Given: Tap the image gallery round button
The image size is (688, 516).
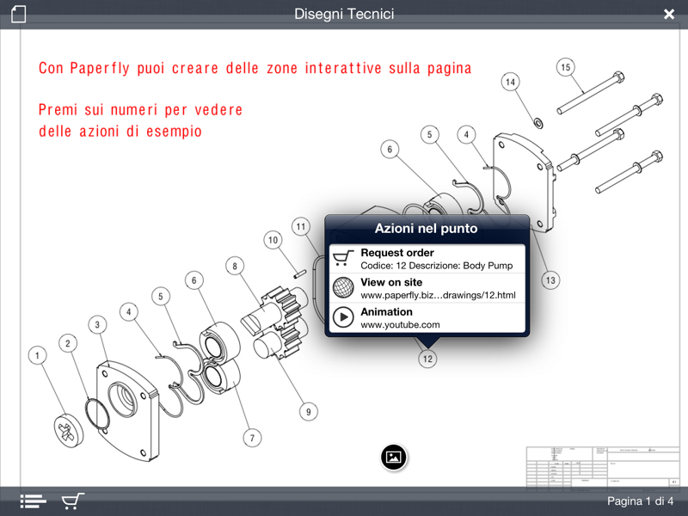Looking at the screenshot, I should pos(393,457).
